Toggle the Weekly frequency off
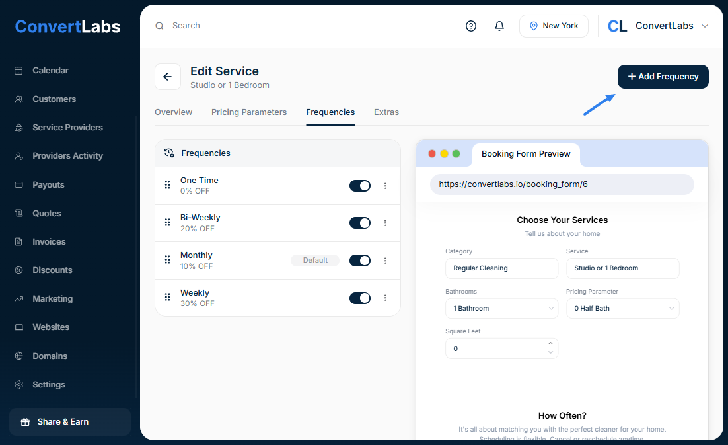Viewport: 728px width, 445px height. coord(360,298)
